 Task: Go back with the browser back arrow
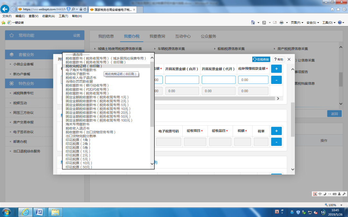tap(5, 9)
